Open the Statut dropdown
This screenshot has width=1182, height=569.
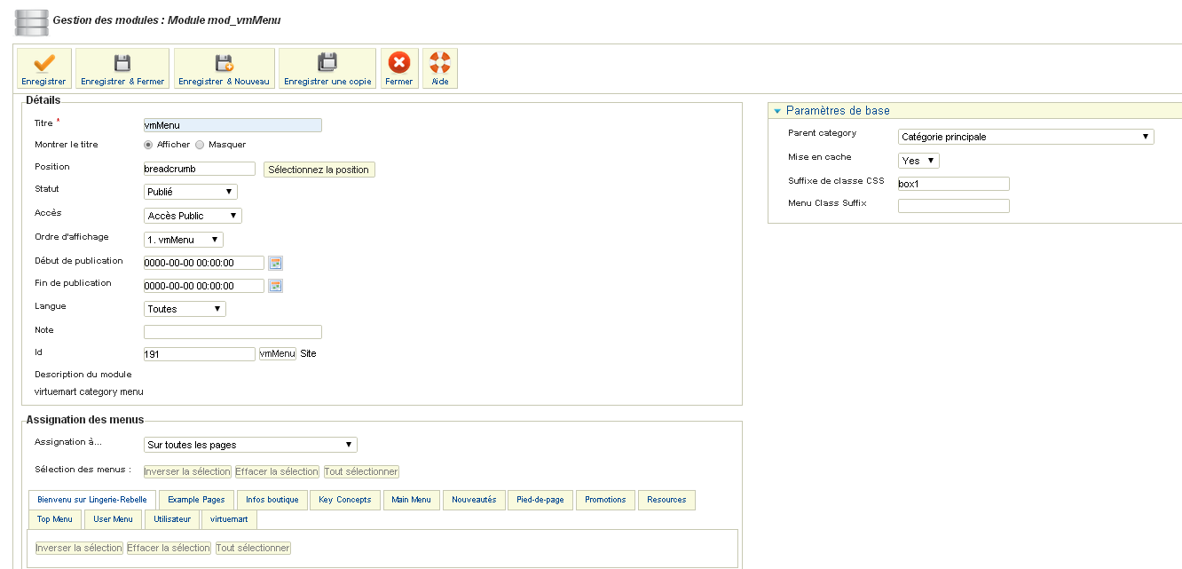pyautogui.click(x=190, y=192)
